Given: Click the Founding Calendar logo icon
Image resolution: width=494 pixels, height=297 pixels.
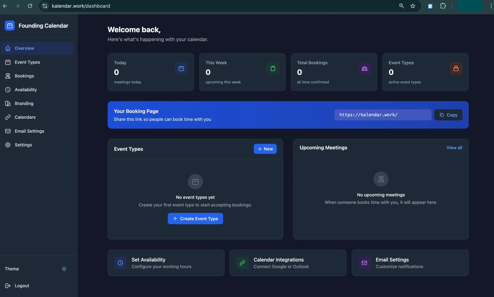Looking at the screenshot, I should click(x=10, y=26).
